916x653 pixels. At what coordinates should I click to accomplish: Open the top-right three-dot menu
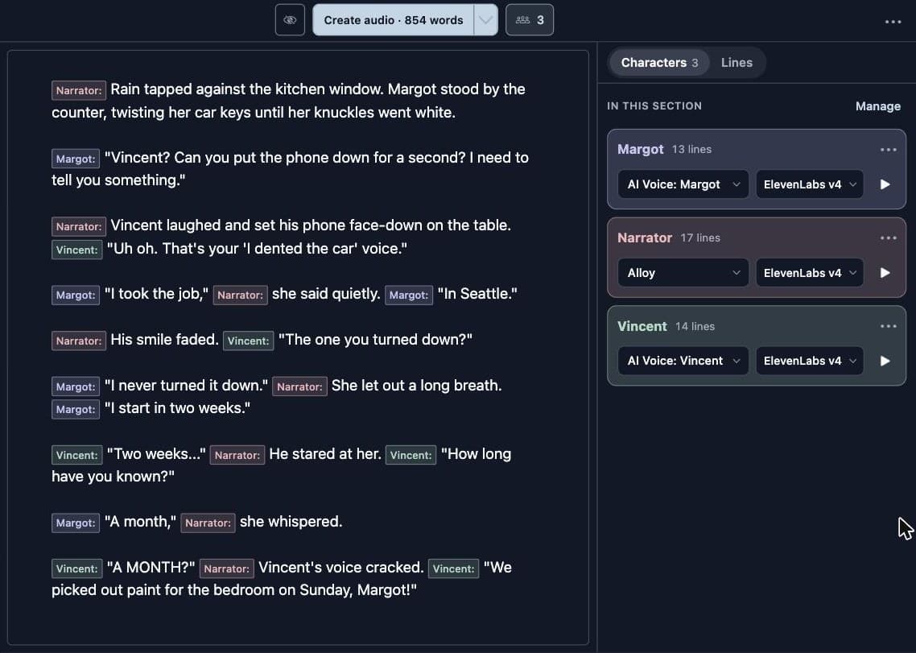coord(893,22)
